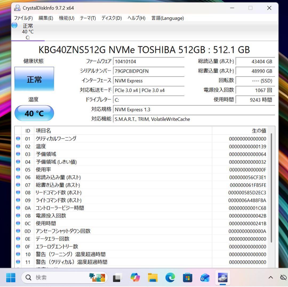Open the ディスク(D) disk selection menu
The width and height of the screenshot is (288, 287).
coord(111,18)
